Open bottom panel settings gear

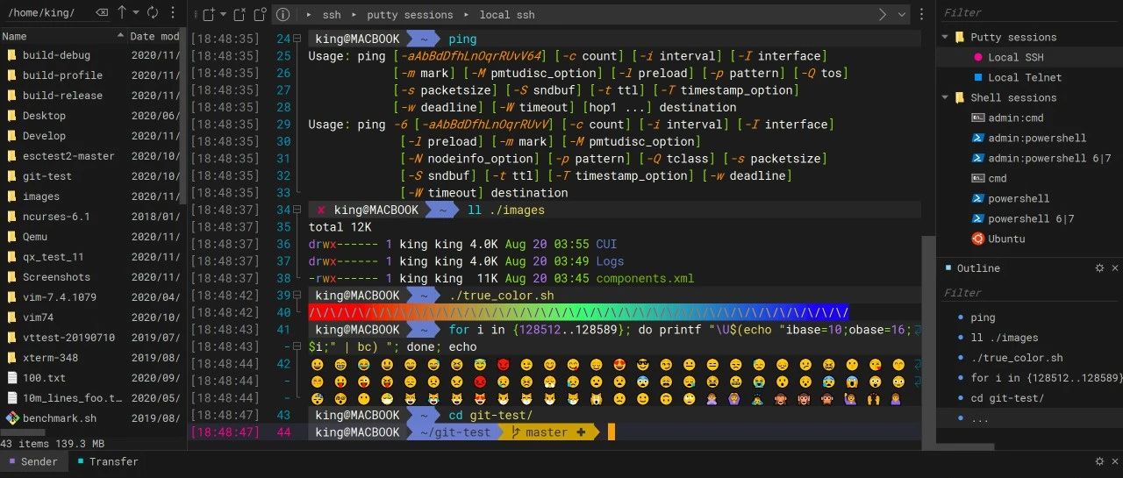1099,461
